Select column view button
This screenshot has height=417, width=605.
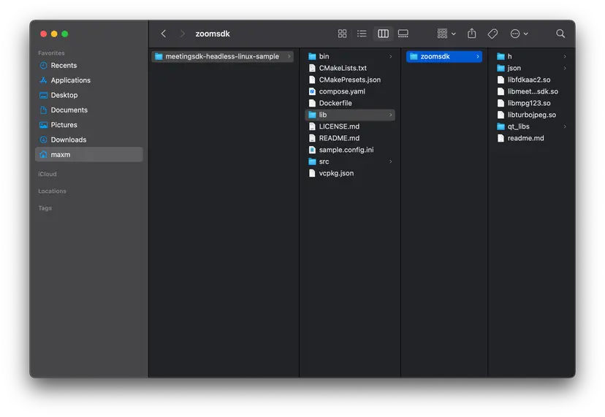click(x=383, y=34)
